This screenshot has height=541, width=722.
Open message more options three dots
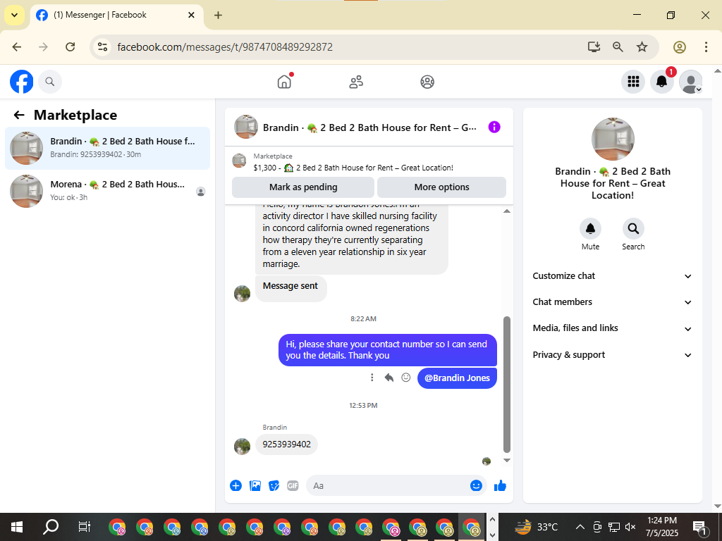[x=372, y=378]
